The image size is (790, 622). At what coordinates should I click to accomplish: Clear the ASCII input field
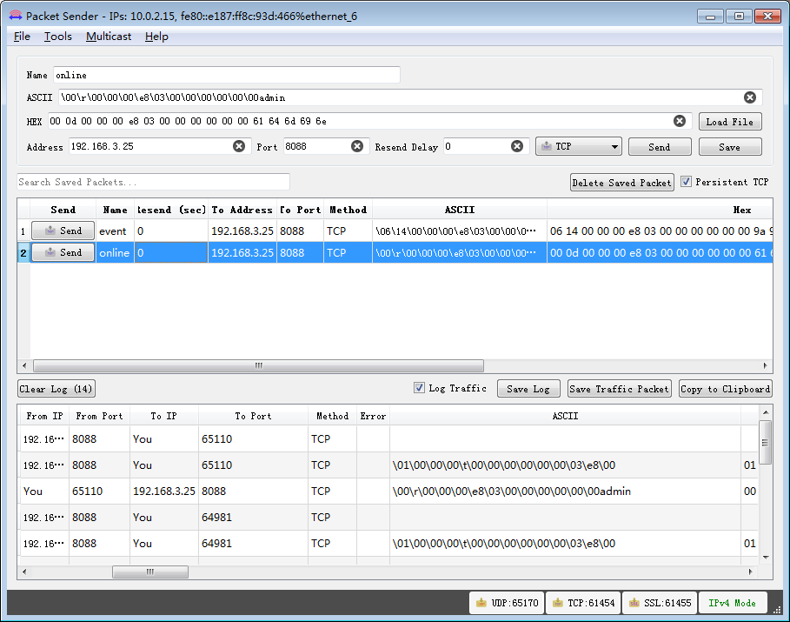(x=749, y=97)
